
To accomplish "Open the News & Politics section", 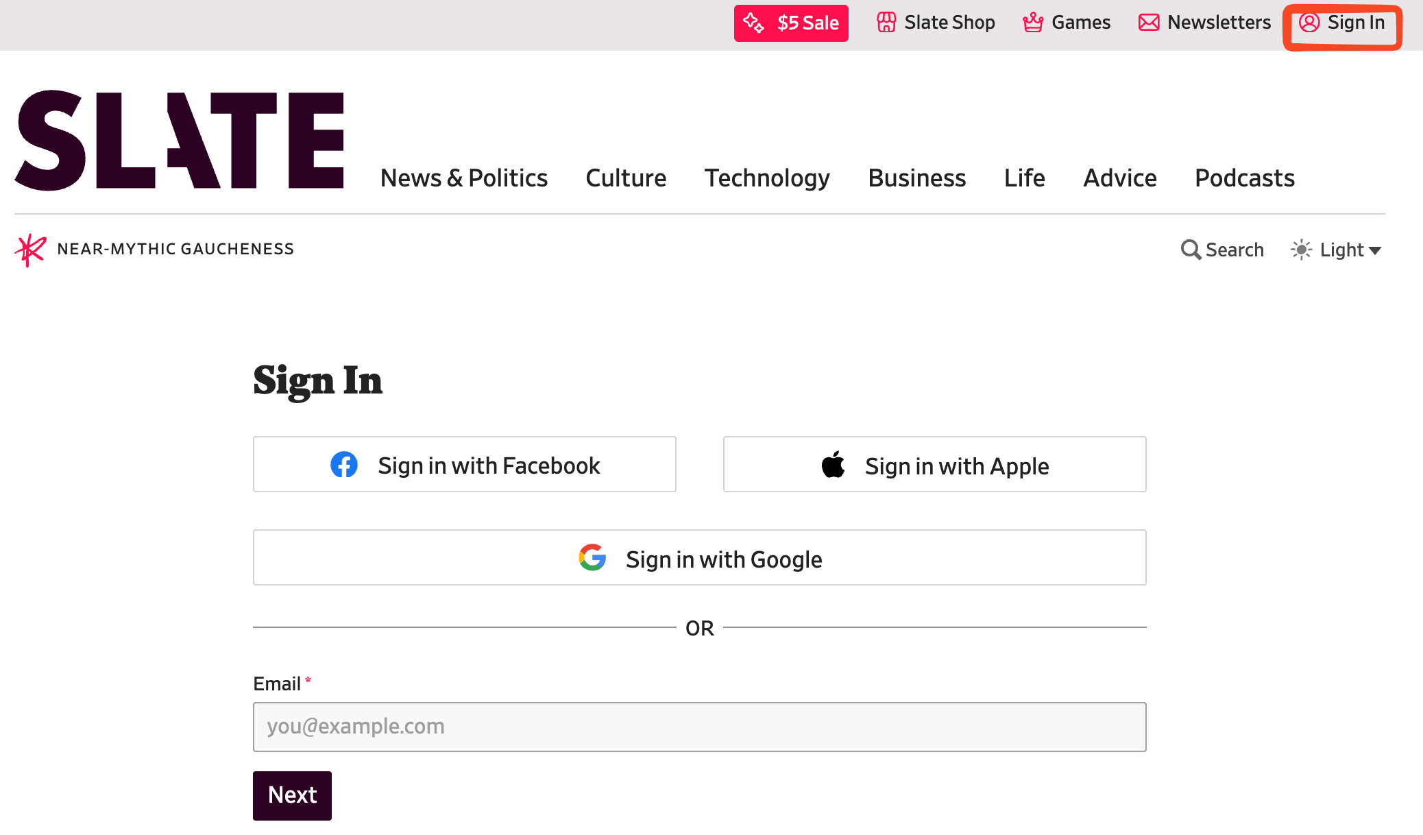I will click(464, 178).
